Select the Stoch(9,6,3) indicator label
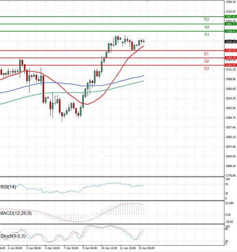This screenshot has height=252, width=237. [12, 236]
